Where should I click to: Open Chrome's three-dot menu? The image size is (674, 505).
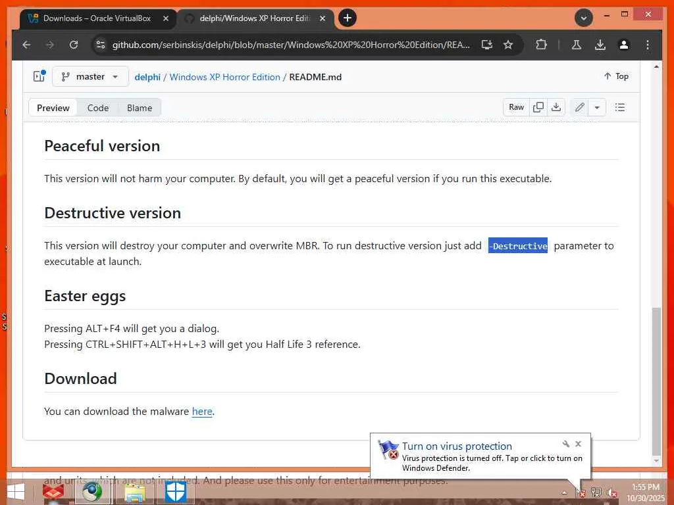click(648, 45)
